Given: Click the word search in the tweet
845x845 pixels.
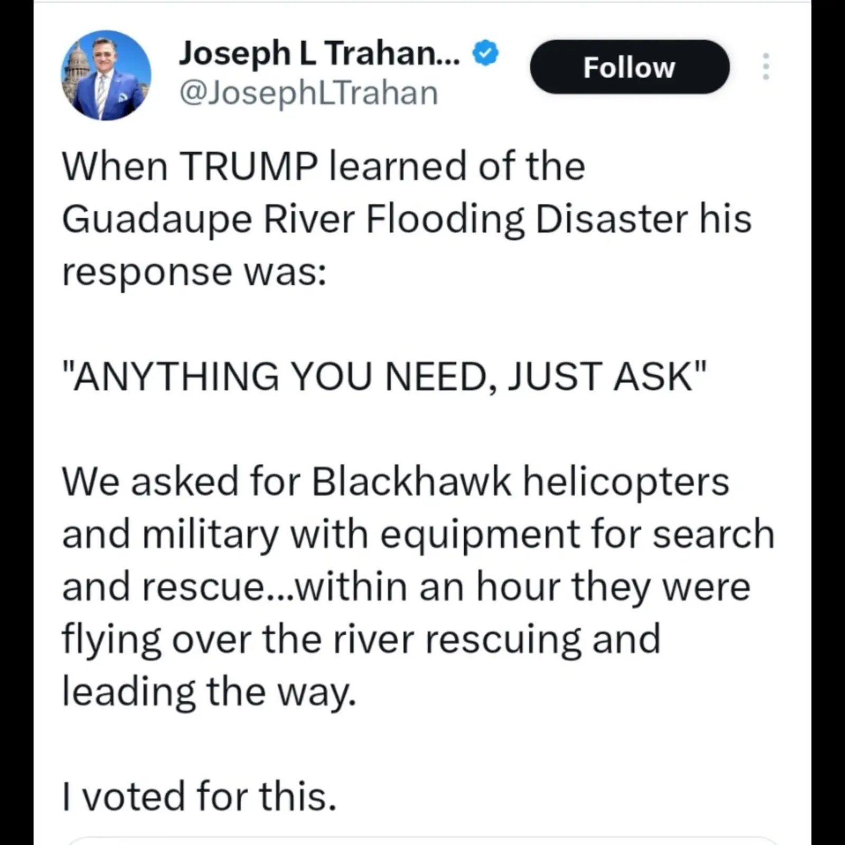Looking at the screenshot, I should coord(713,534).
